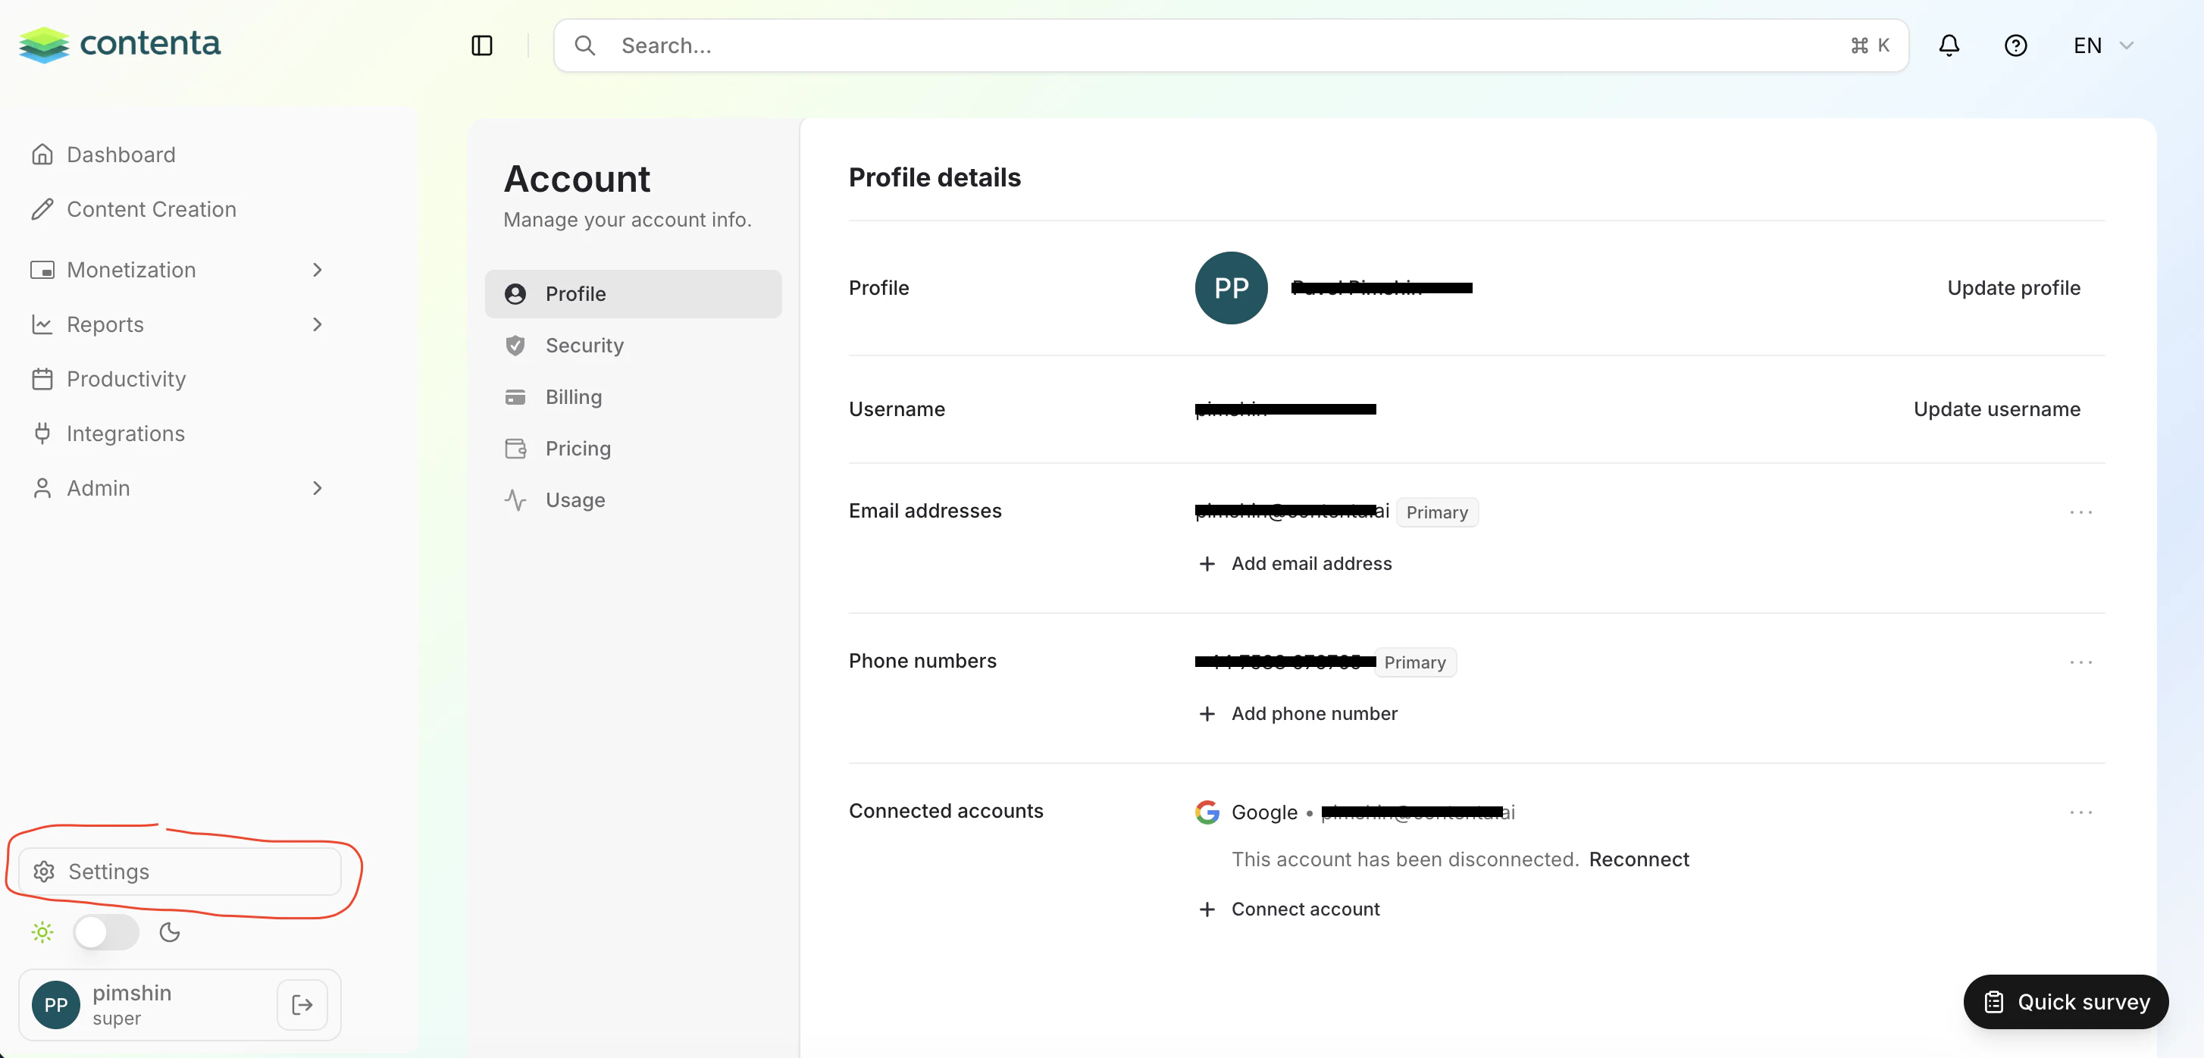Open the help question mark icon

2015,45
